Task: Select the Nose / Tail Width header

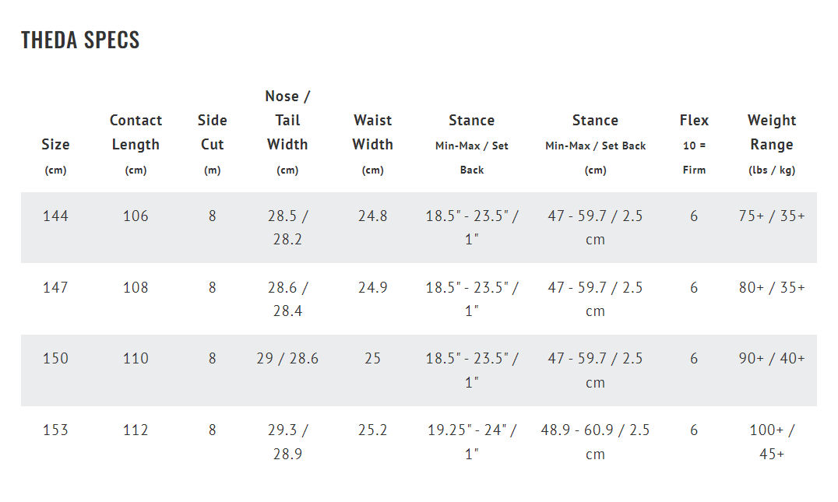Action: tap(287, 132)
